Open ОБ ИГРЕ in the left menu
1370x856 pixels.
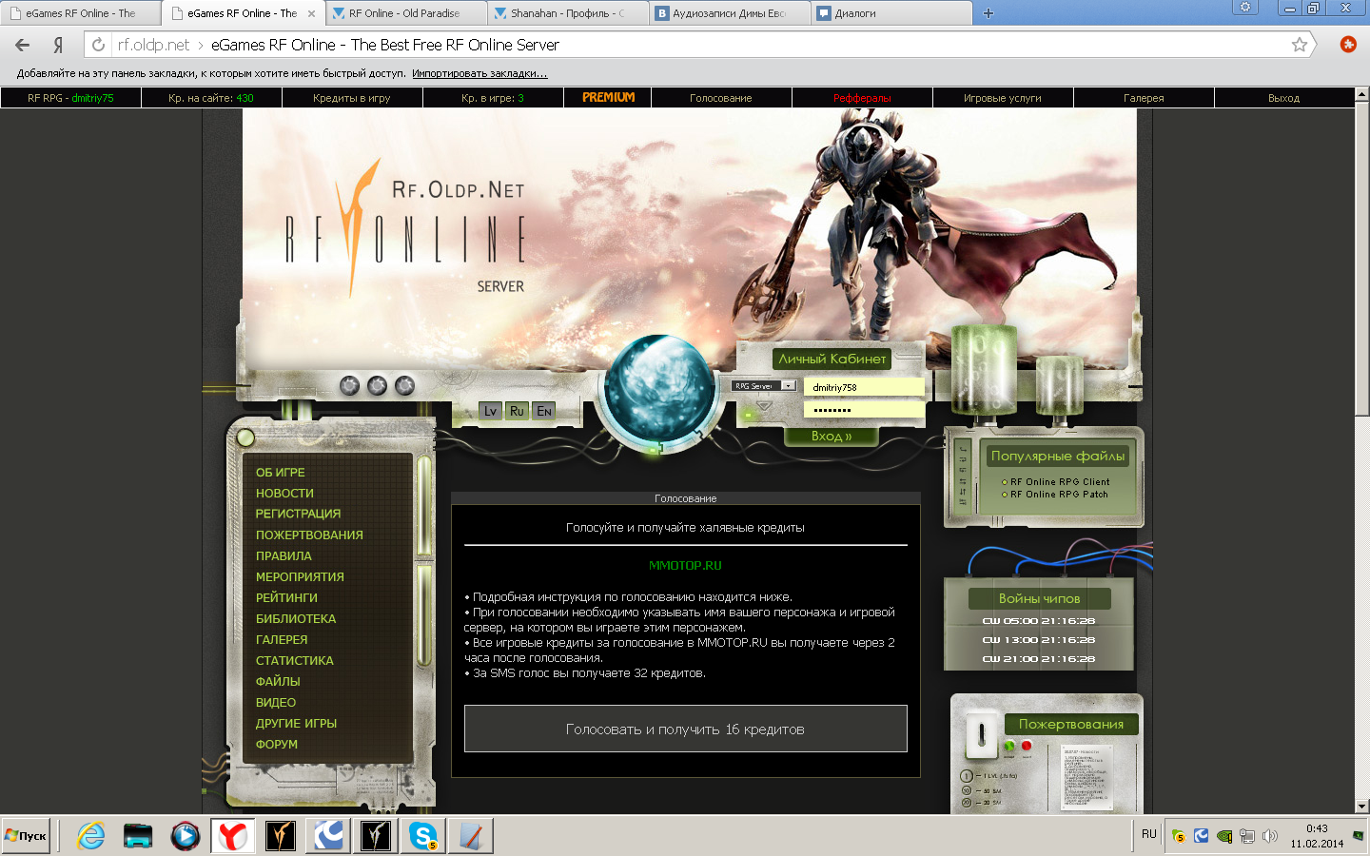[x=281, y=473]
